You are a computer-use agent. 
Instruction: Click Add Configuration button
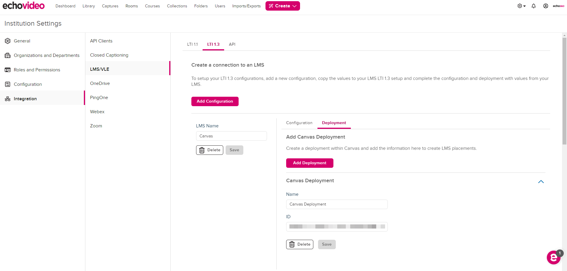point(215,101)
